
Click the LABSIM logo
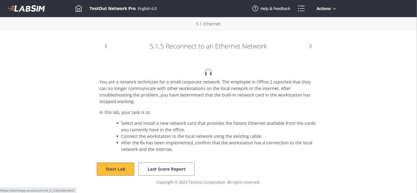26,8
